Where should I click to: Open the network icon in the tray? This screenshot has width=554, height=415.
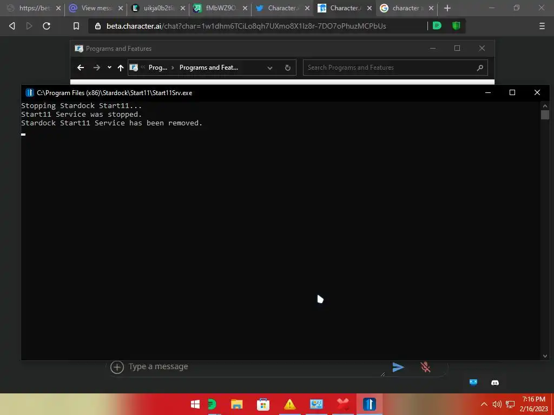(510, 404)
